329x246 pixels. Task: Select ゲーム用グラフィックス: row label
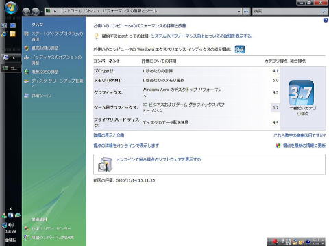[x=116, y=107]
